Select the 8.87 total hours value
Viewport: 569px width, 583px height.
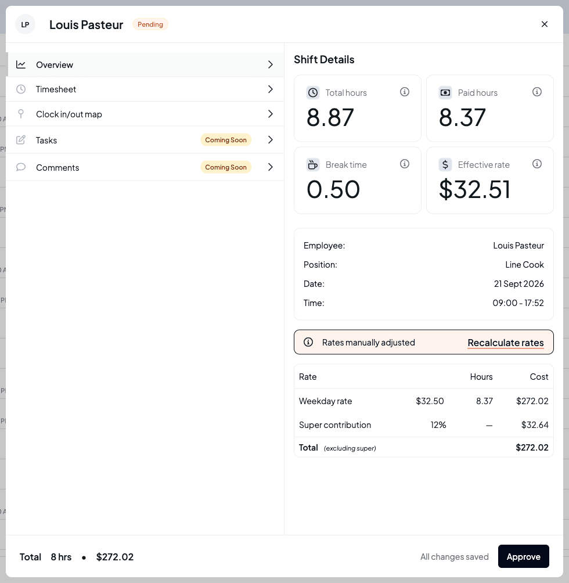pyautogui.click(x=330, y=117)
